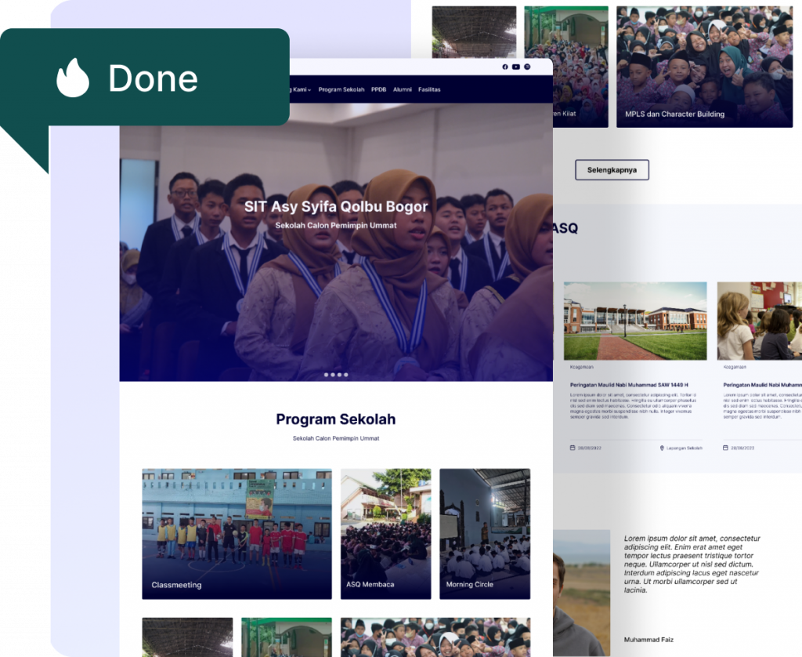Select the ASQ Membaca program card
The image size is (802, 657).
coord(385,533)
